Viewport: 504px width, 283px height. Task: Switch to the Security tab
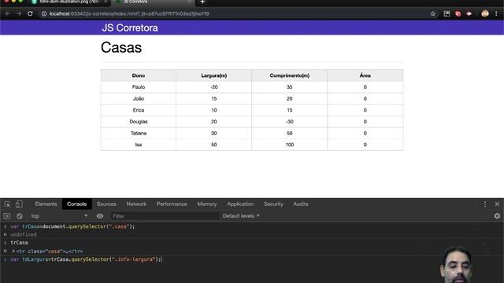tap(273, 204)
